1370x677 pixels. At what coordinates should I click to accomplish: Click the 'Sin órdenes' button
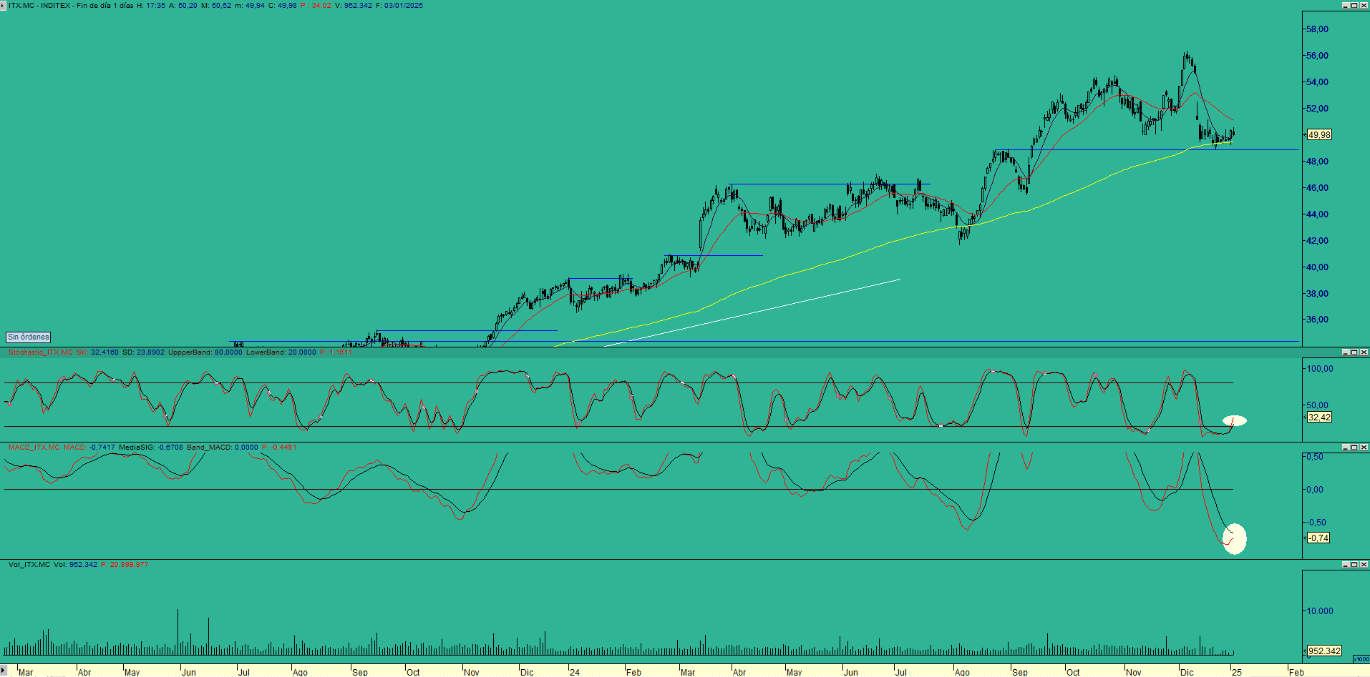[29, 337]
